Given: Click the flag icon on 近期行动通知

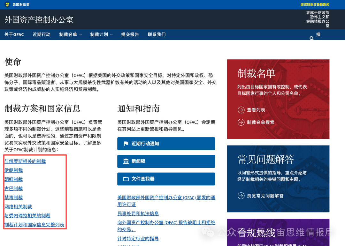Looking at the screenshot, I should pyautogui.click(x=126, y=144).
